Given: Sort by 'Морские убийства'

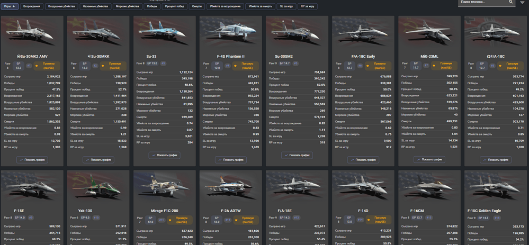Looking at the screenshot, I should [127, 6].
